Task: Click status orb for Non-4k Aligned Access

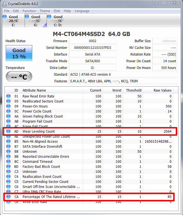Action: (8, 141)
